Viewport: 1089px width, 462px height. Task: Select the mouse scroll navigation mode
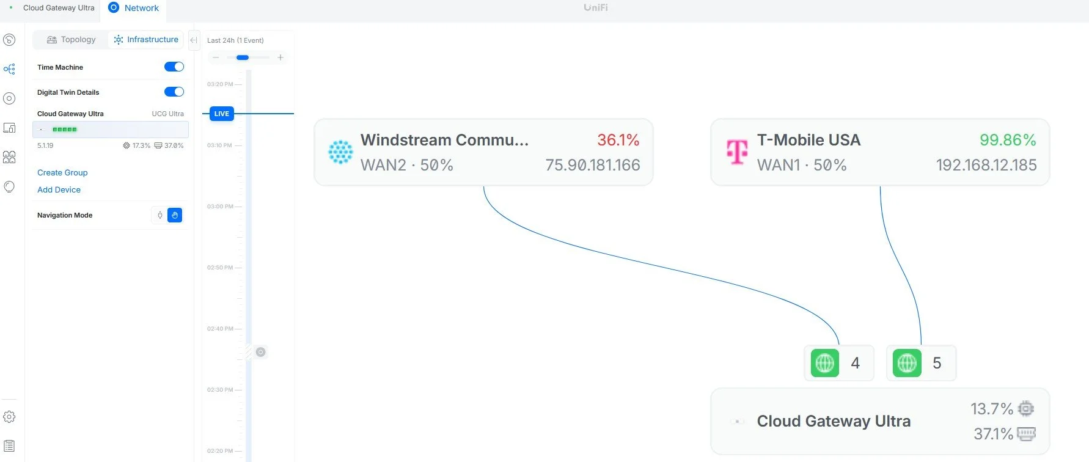click(160, 215)
